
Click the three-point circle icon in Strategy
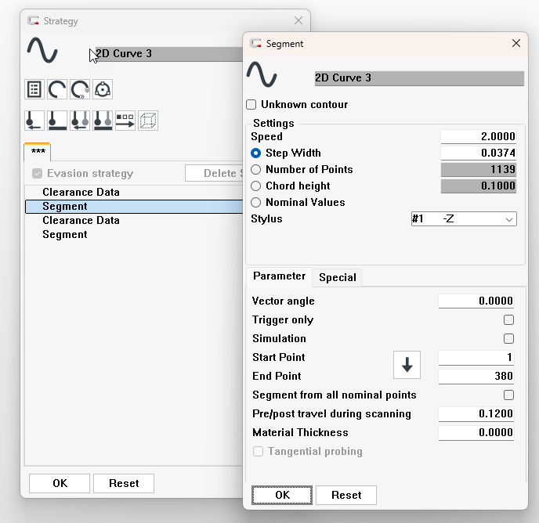103,90
